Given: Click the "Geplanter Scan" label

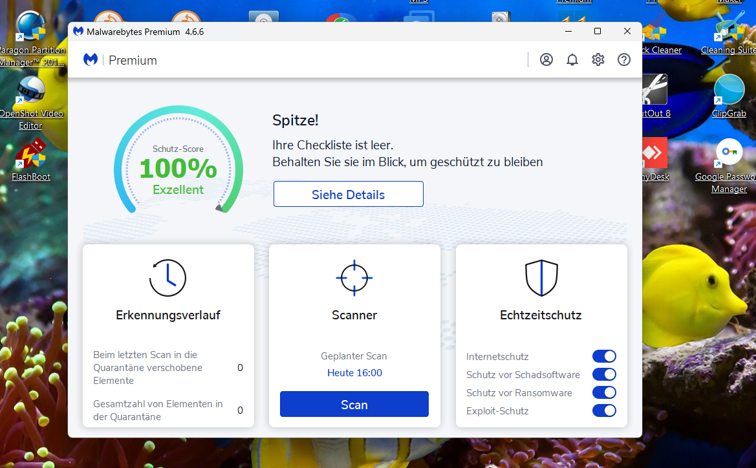Looking at the screenshot, I should point(354,356).
